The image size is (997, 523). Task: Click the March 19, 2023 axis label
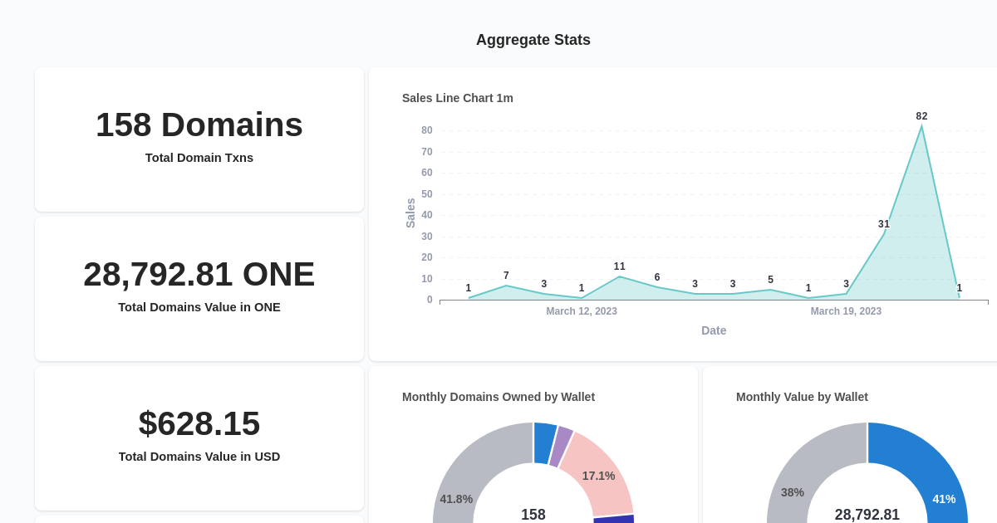coord(846,311)
